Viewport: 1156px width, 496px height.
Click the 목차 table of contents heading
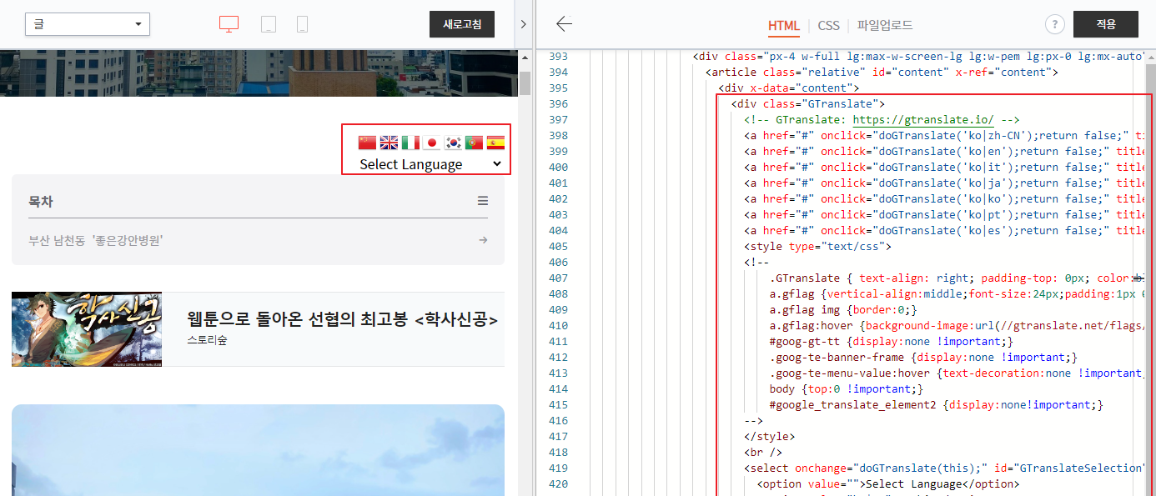[x=41, y=201]
